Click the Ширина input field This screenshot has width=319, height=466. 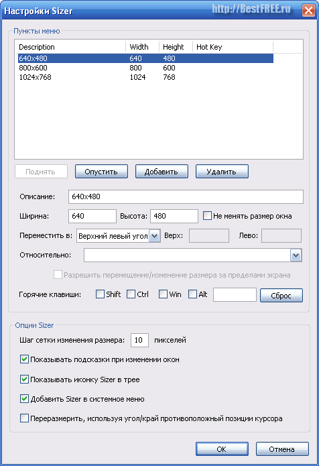coord(92,216)
